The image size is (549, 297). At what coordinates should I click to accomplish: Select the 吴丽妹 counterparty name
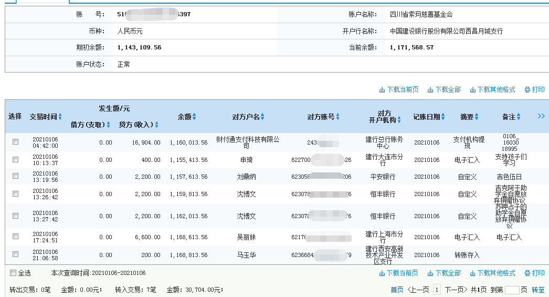(x=247, y=238)
